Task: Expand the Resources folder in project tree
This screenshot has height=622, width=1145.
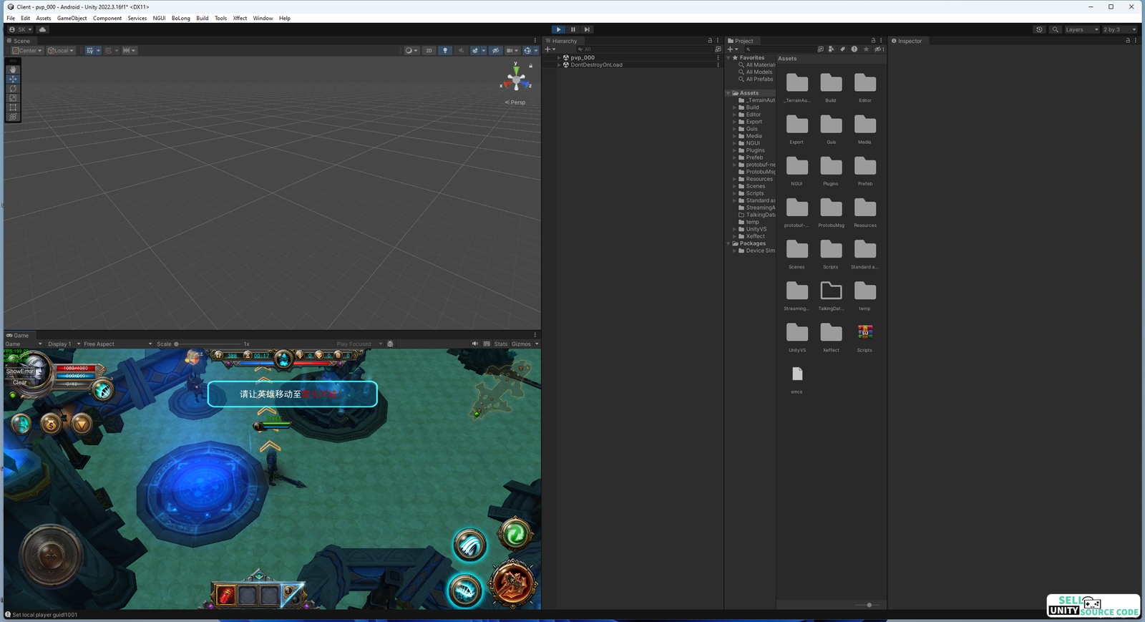Action: point(734,179)
